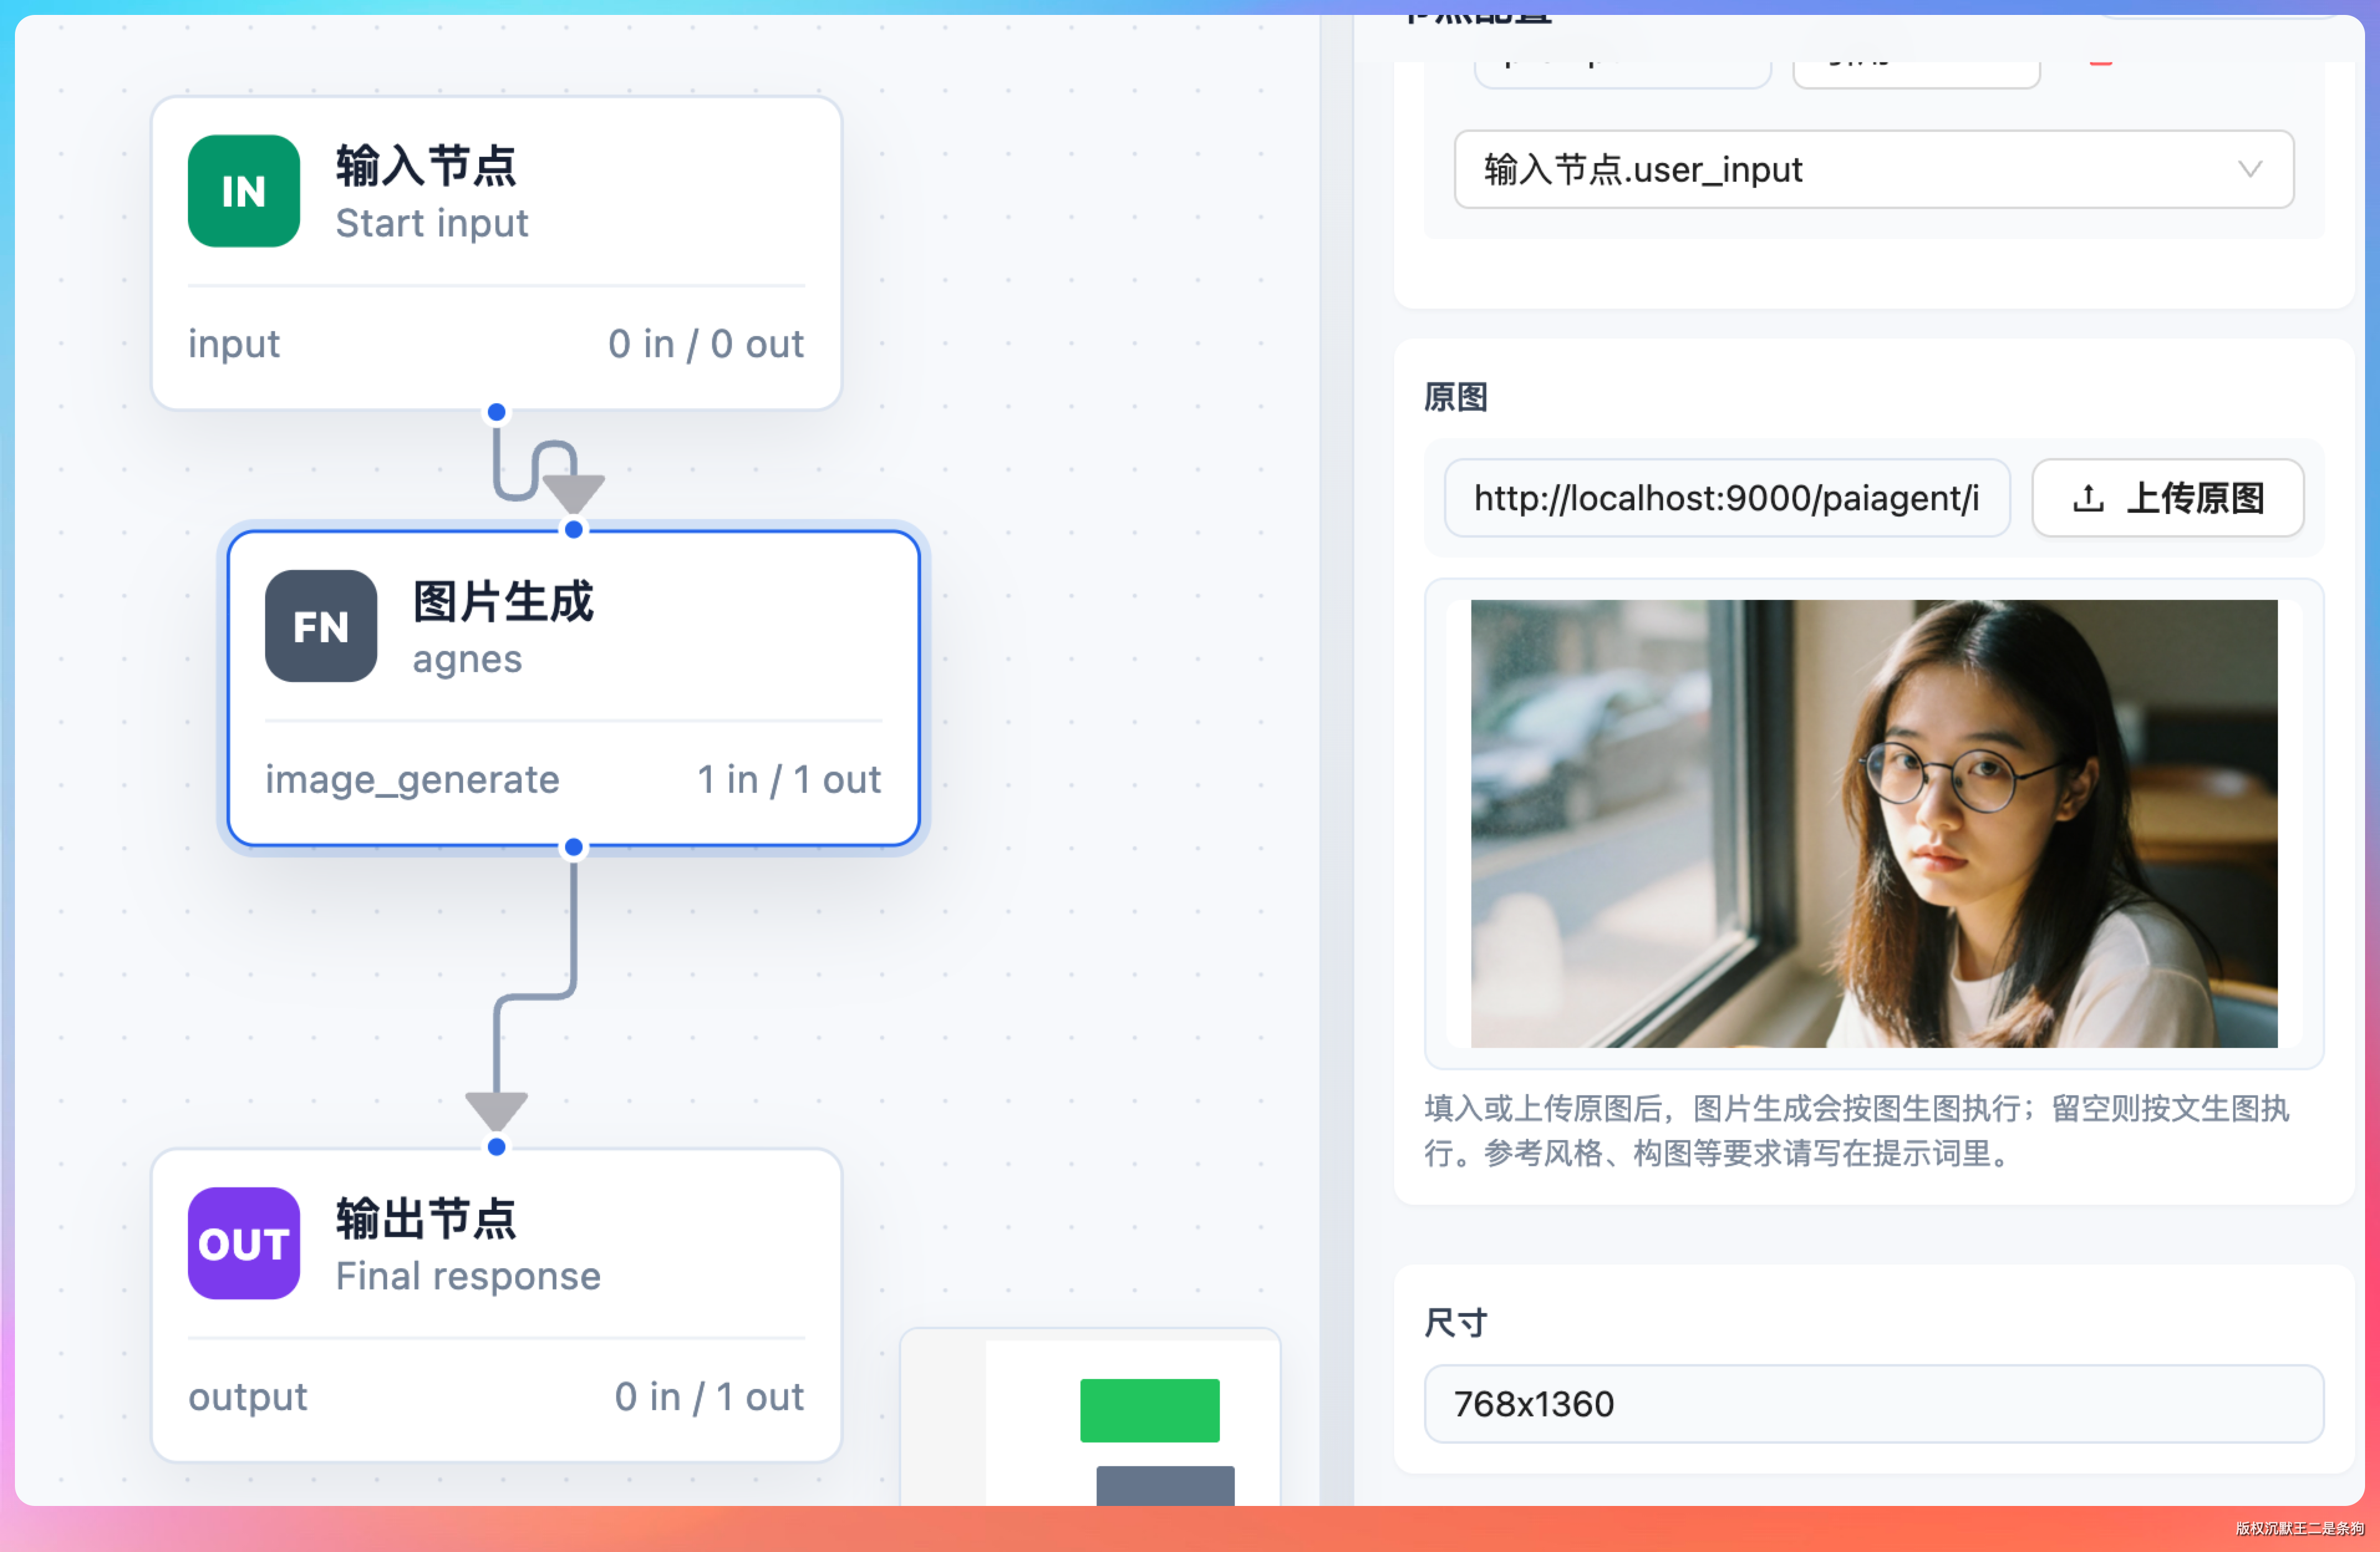The width and height of the screenshot is (2380, 1552).
Task: Click the 上传原图 upload button
Action: click(x=2168, y=498)
